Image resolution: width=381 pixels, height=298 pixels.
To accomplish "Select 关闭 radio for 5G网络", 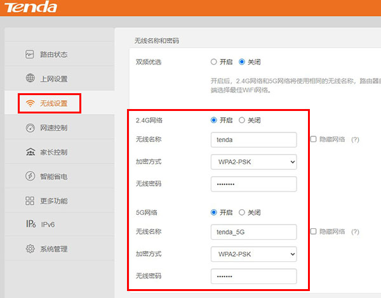I will [x=241, y=212].
